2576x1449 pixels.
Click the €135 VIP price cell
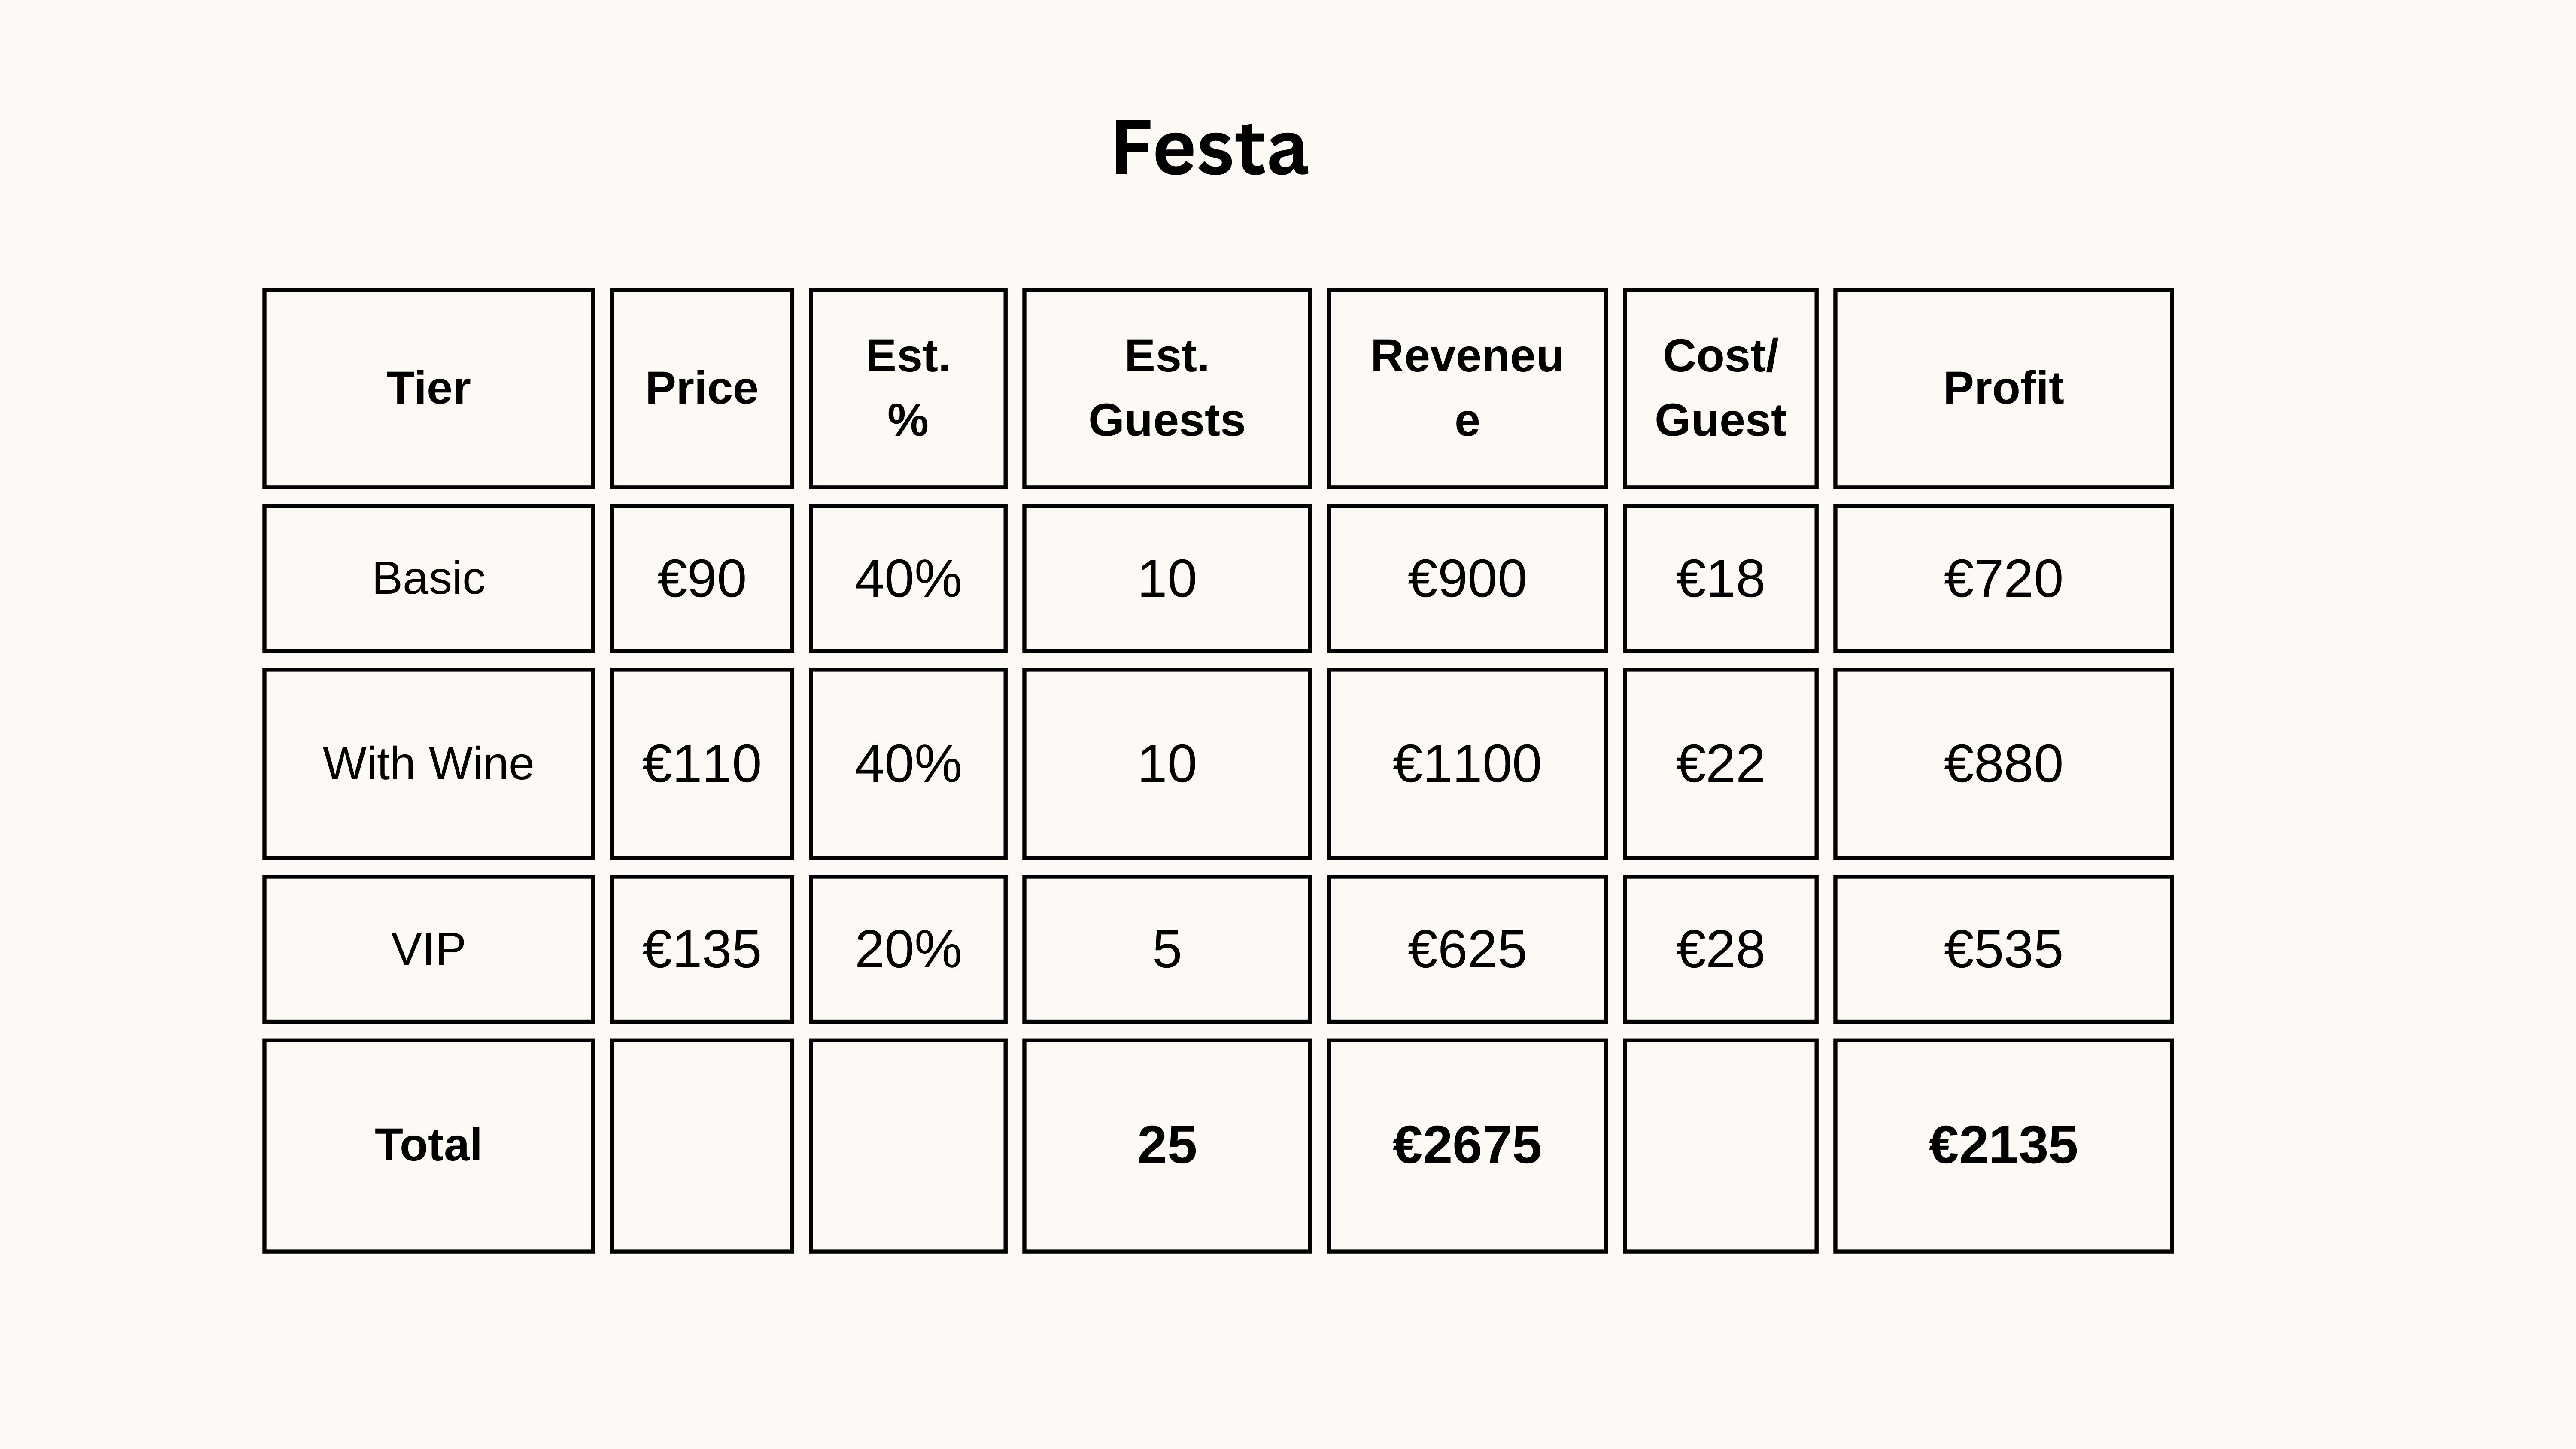(x=701, y=949)
